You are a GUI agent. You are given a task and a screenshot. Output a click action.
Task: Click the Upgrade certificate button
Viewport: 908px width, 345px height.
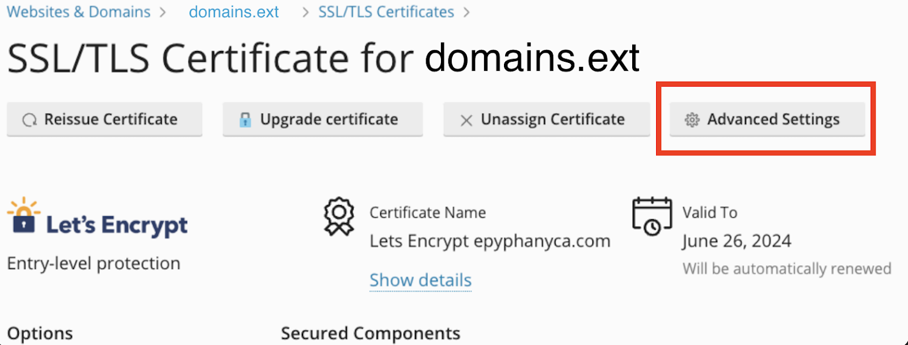323,120
